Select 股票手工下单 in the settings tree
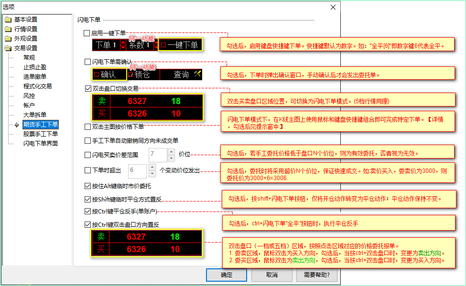The width and height of the screenshot is (466, 286). (x=41, y=134)
